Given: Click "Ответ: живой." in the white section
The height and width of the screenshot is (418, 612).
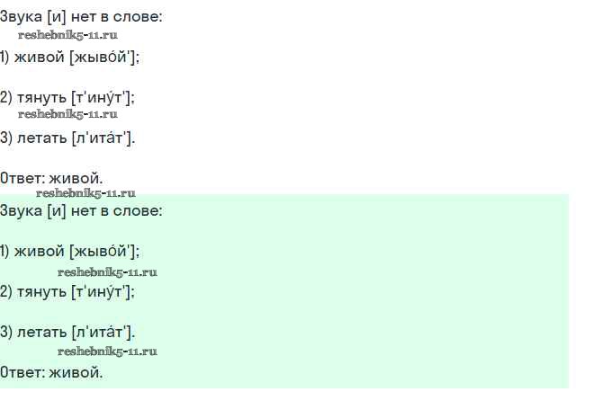Looking at the screenshot, I should [51, 178].
